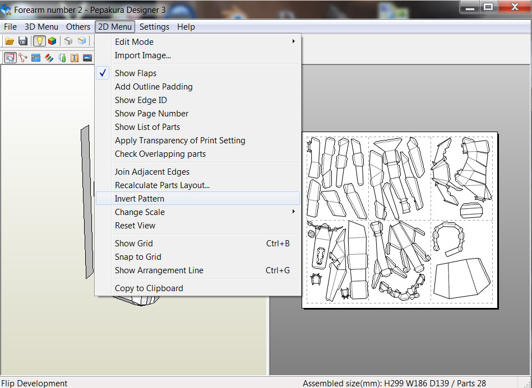Image resolution: width=532 pixels, height=388 pixels.
Task: Maximize the Pepakura Designer window
Action: pyautogui.click(x=489, y=7)
